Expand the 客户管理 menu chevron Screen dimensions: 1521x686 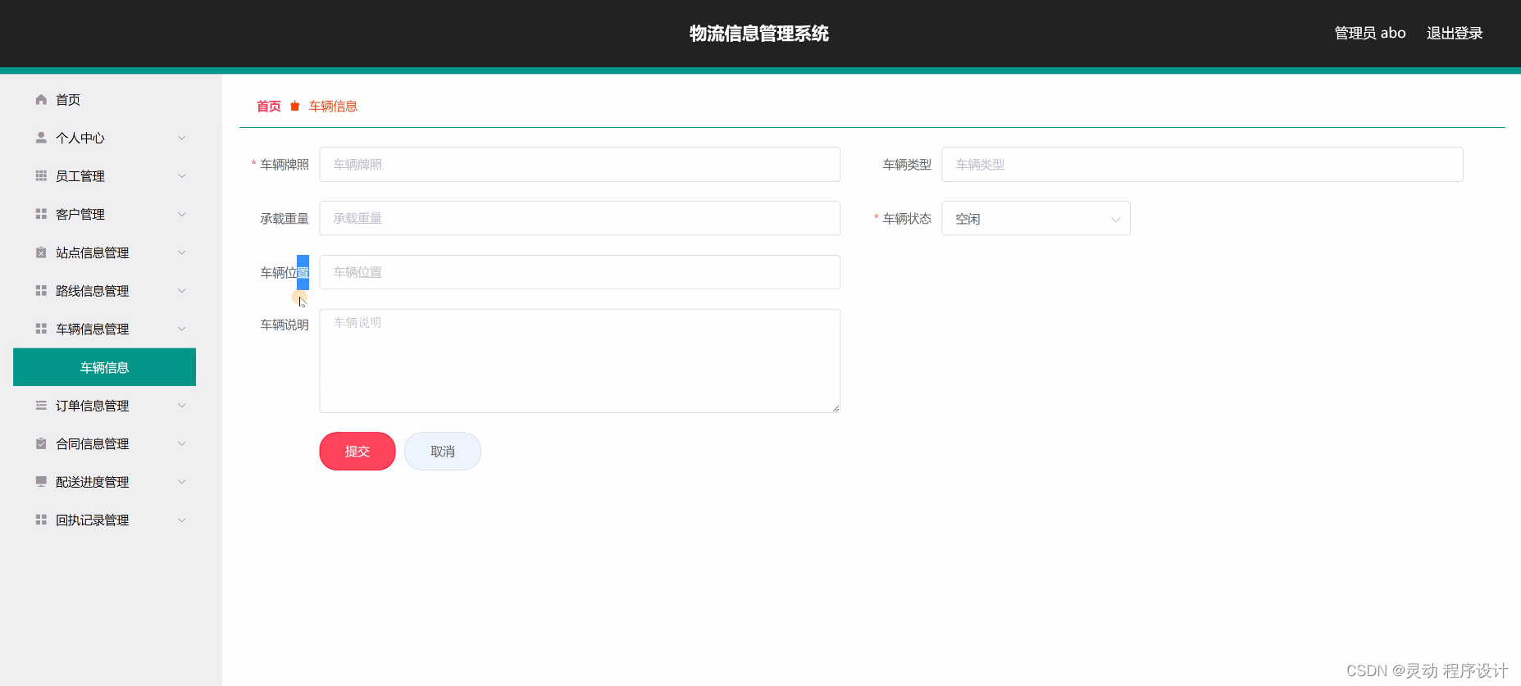(x=182, y=214)
